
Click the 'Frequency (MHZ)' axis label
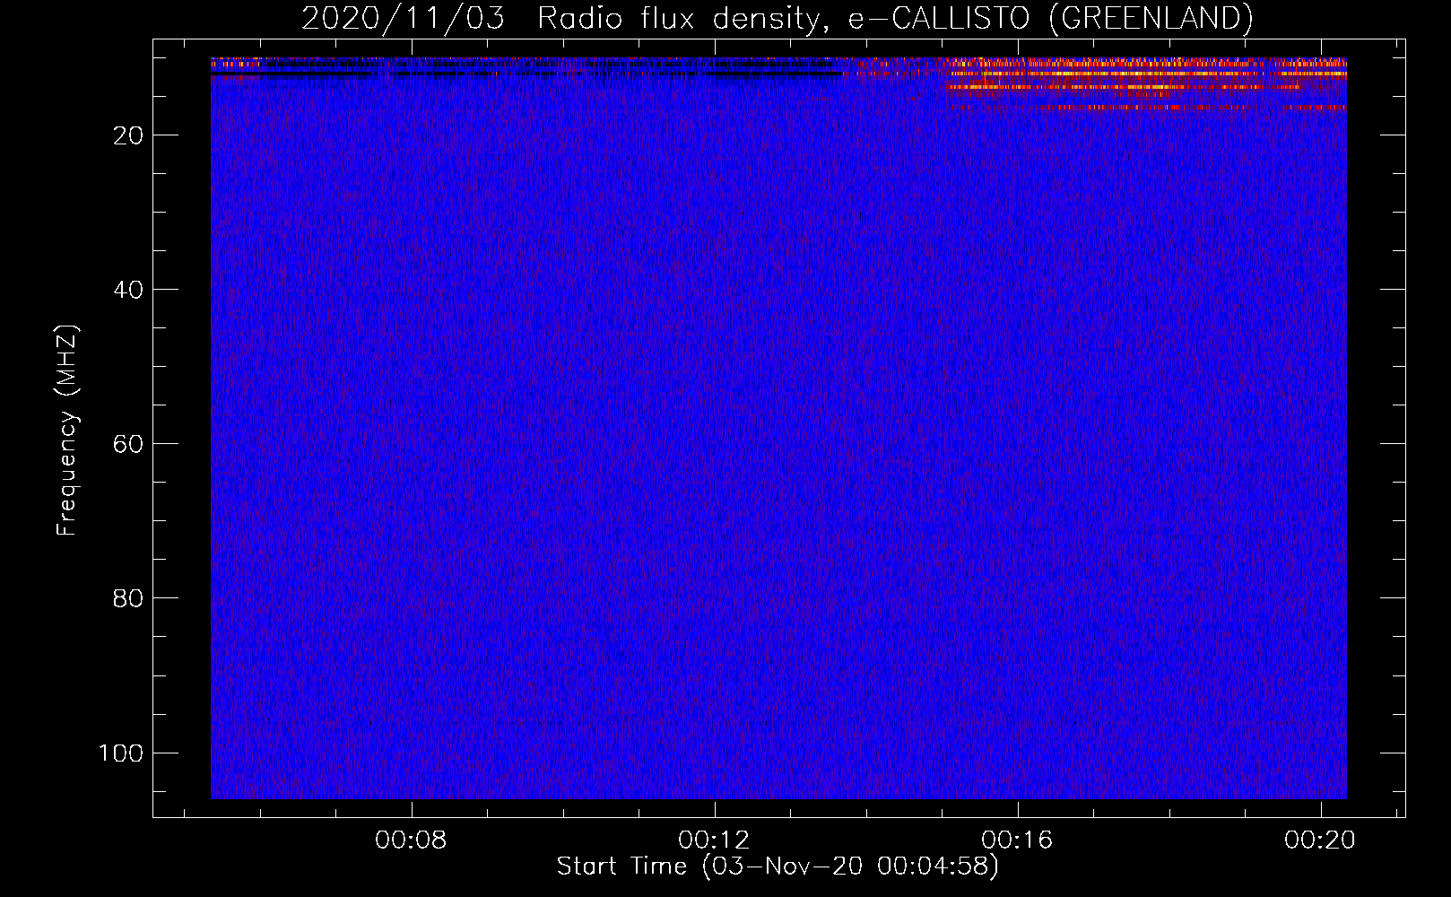pos(67,431)
